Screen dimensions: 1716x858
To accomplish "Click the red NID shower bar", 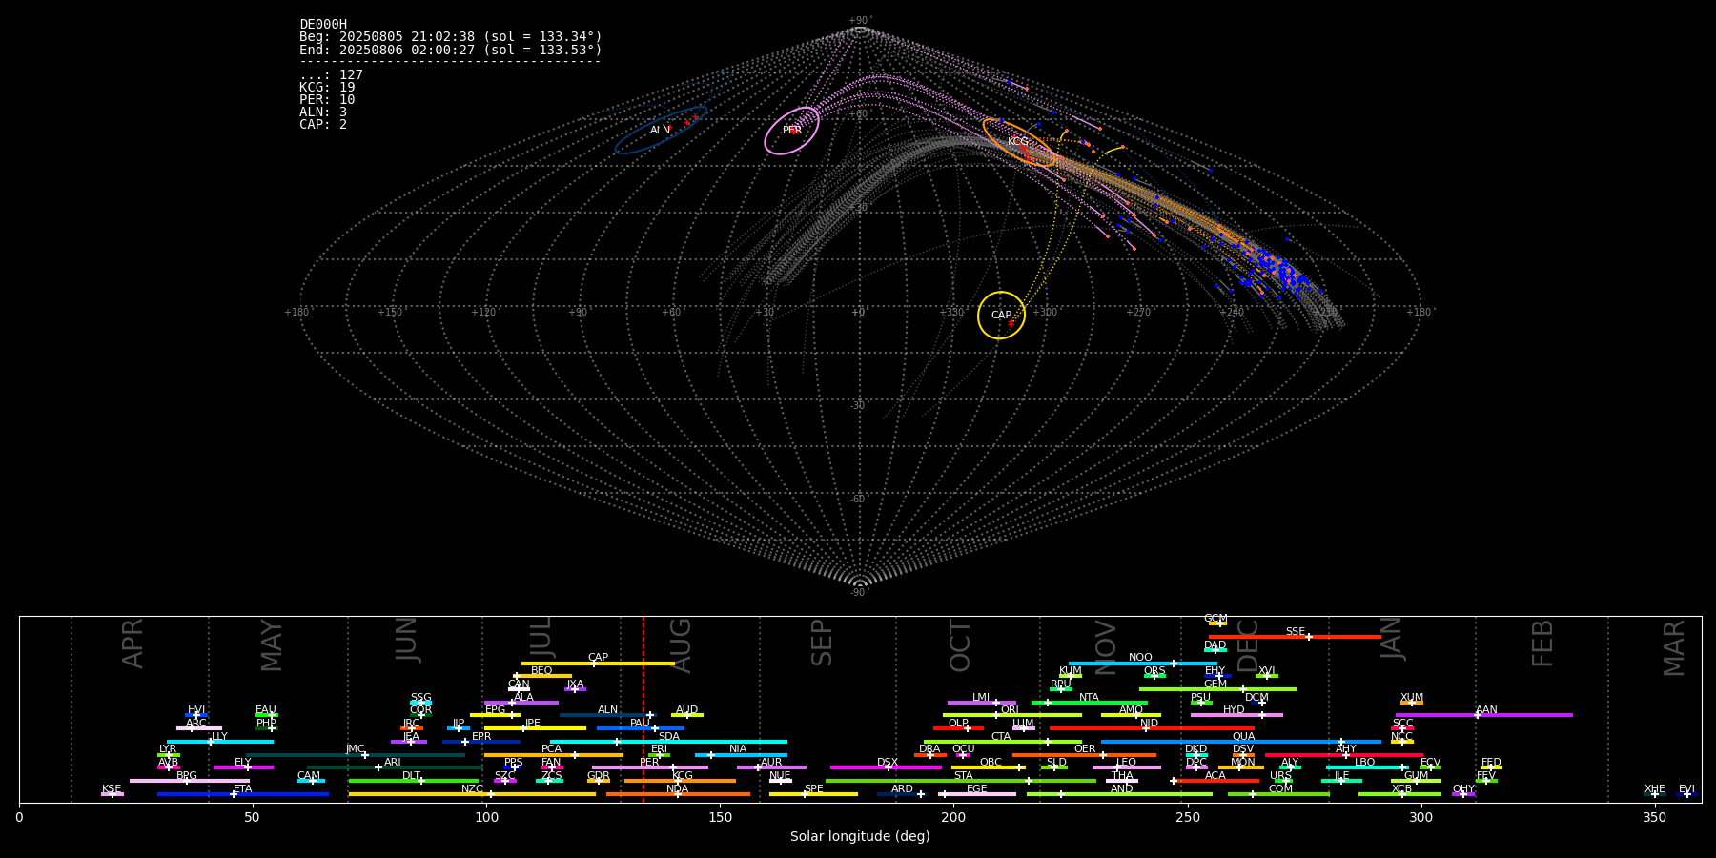I will (1152, 728).
